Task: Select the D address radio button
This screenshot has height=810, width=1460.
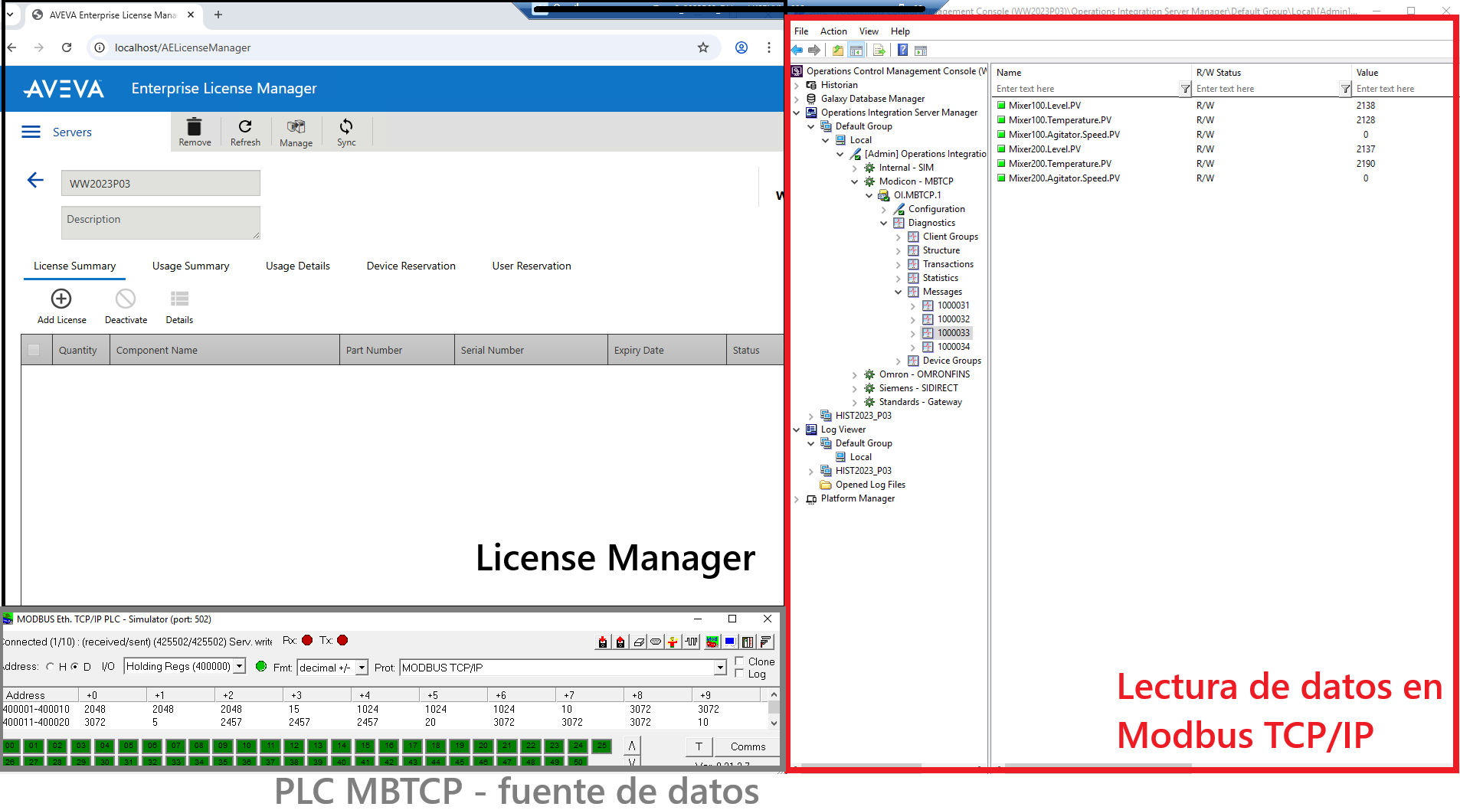Action: point(75,667)
